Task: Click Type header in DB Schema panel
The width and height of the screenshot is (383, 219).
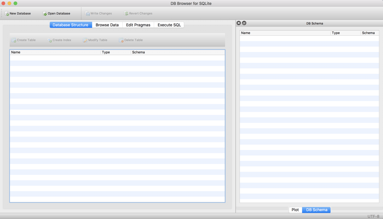Action: click(x=346, y=33)
